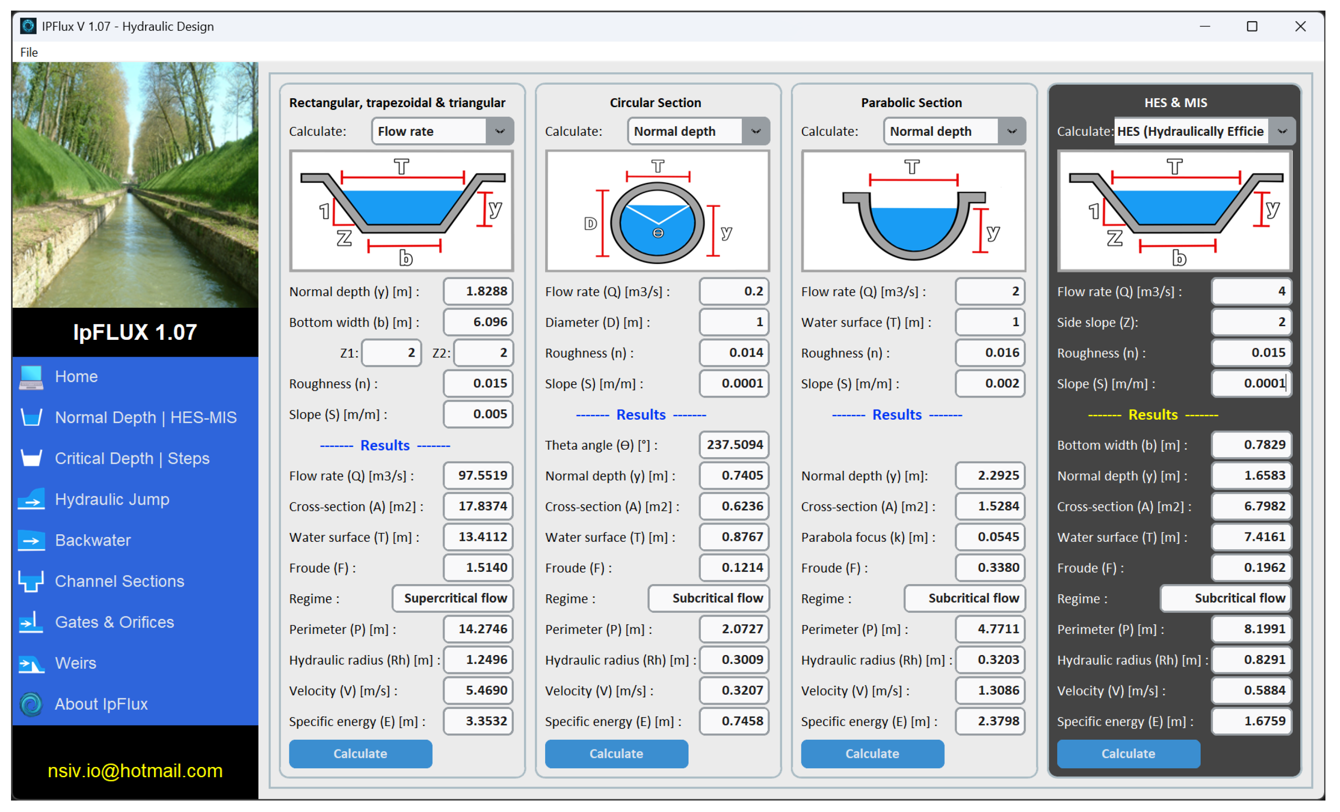Click the Gates & Orifices icon
Viewport: 1340px width, 812px height.
[x=31, y=622]
